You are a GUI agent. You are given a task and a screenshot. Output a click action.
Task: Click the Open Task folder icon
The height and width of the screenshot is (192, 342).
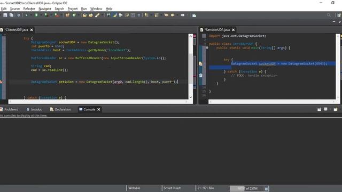pos(91,15)
